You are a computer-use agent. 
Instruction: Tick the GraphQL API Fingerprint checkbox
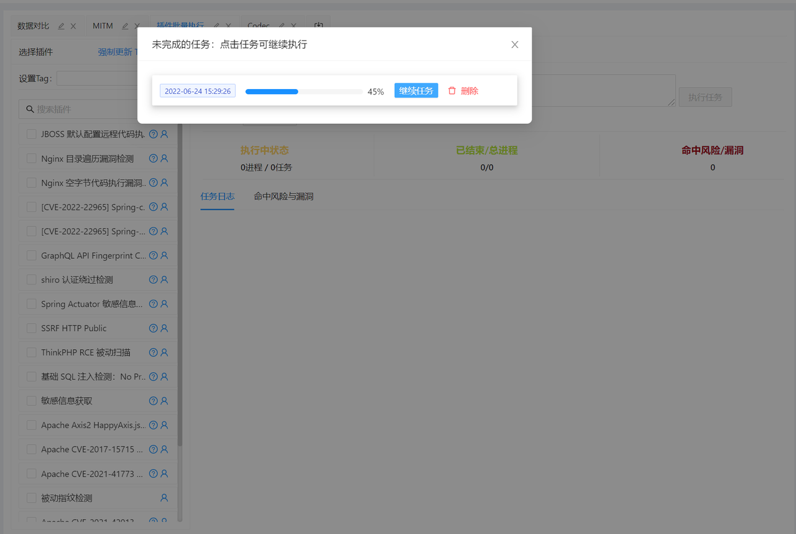tap(31, 255)
